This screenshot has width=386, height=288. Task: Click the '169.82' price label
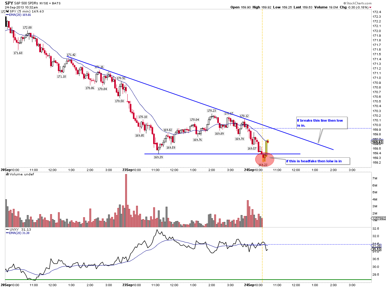click(x=168, y=130)
